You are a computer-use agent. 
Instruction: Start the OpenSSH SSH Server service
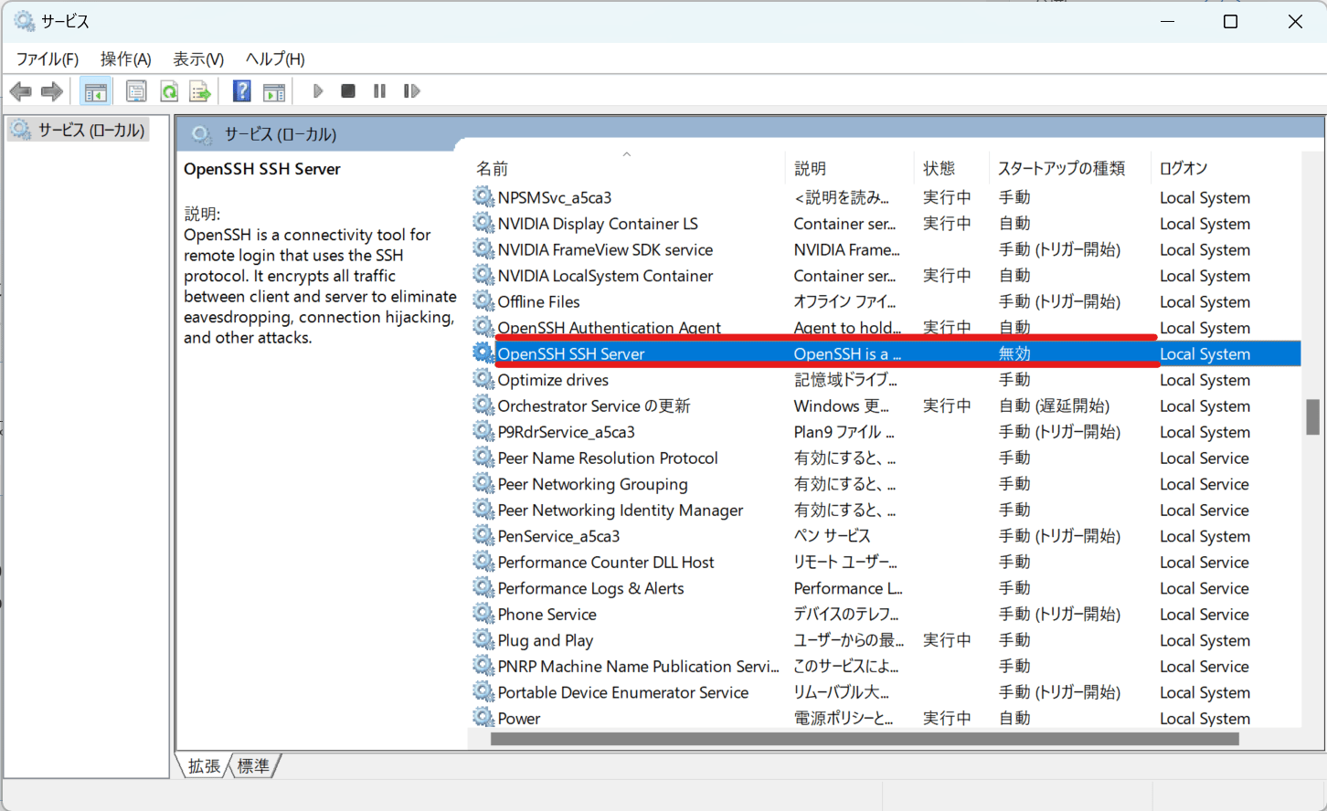[317, 90]
